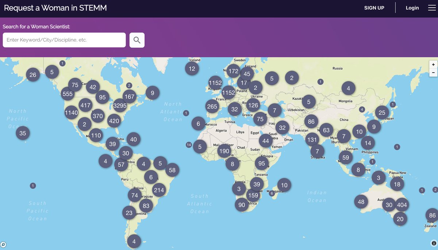This screenshot has width=438, height=250.
Task: Click the Request a Woman in STEMM title
Action: [55, 8]
